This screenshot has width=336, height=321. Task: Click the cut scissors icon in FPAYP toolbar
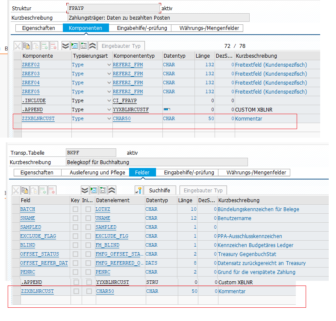click(18, 46)
